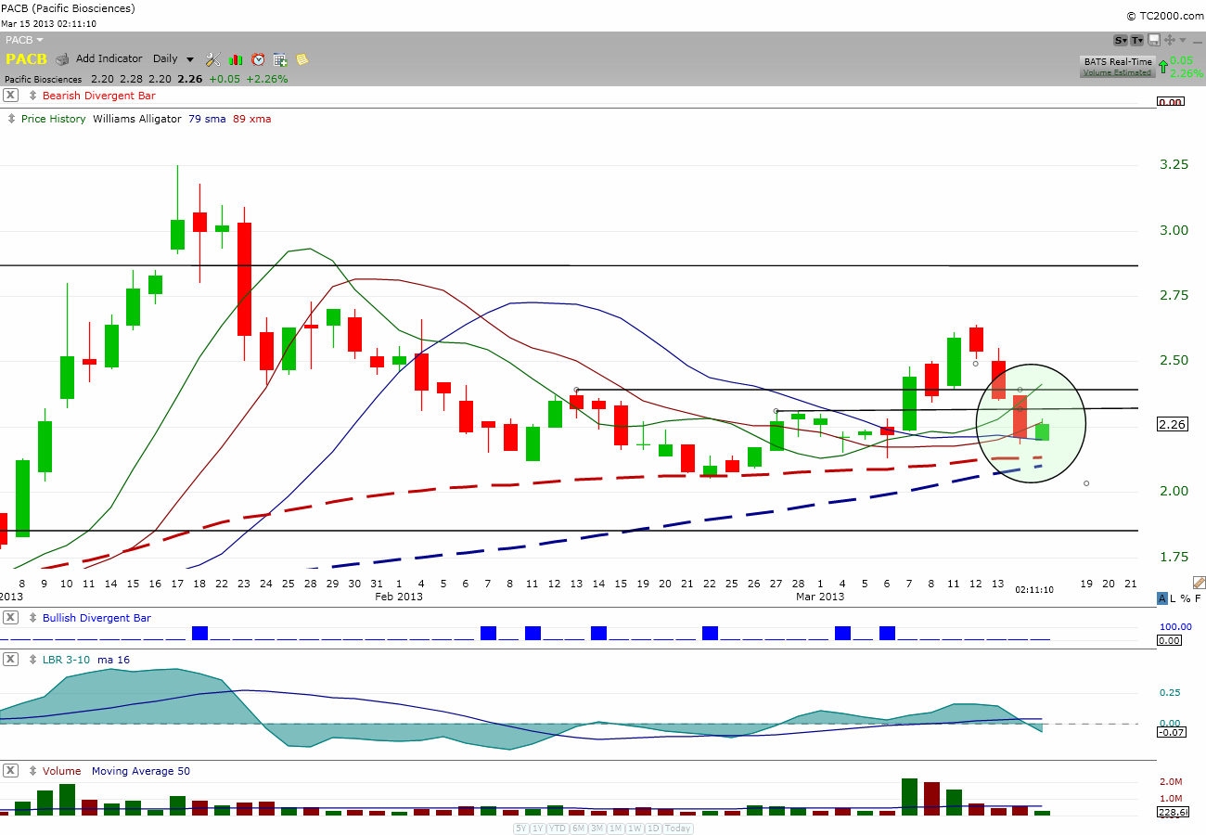Select the Today time range
Screen dimensions: 1206x835
678,829
